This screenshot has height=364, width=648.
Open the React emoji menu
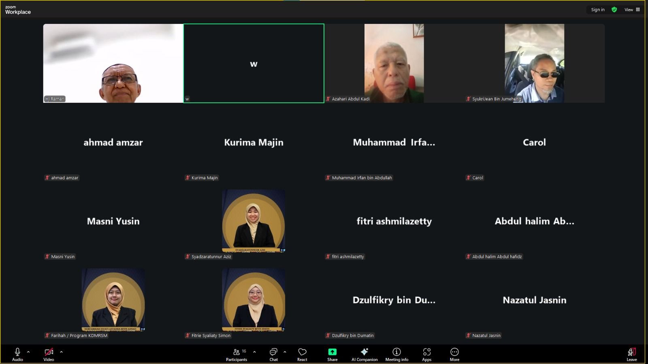(302, 354)
